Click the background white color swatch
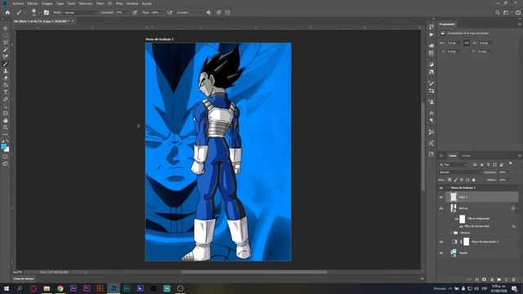Viewport: 523px width, 294px height. pyautogui.click(x=7, y=149)
